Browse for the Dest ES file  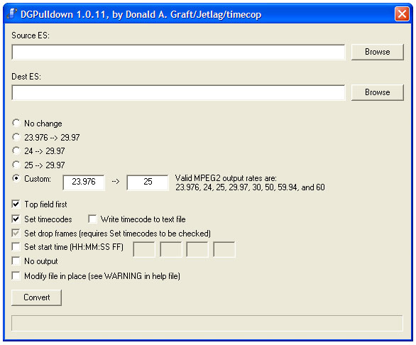(377, 92)
